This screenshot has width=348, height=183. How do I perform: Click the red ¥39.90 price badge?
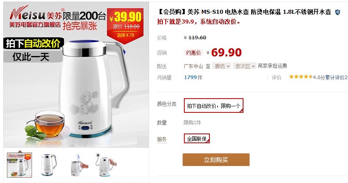click(126, 26)
